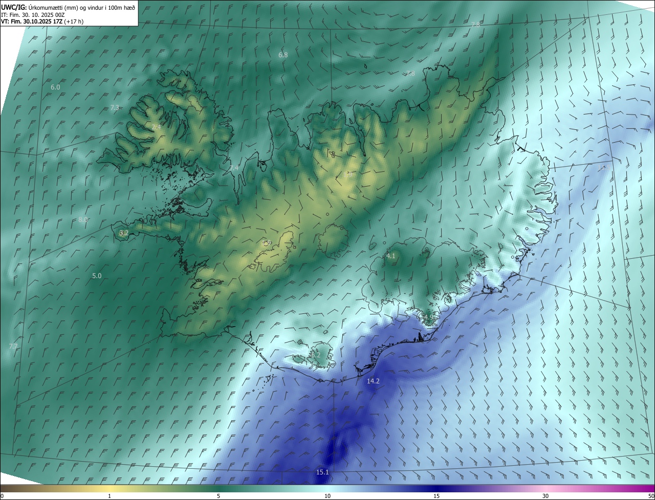
Task: Click the 0 tick on color scale
Action: coord(2,496)
